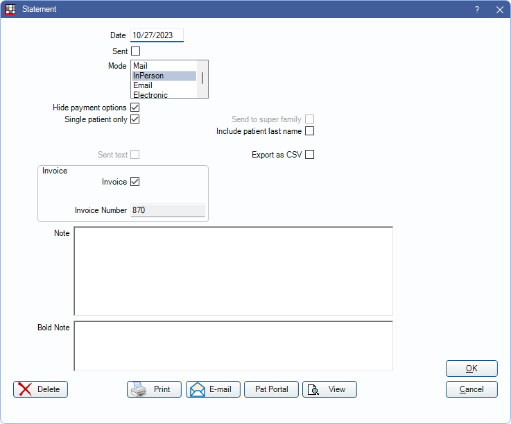Click inside the Bold Note text box
The height and width of the screenshot is (424, 511).
pyautogui.click(x=233, y=346)
